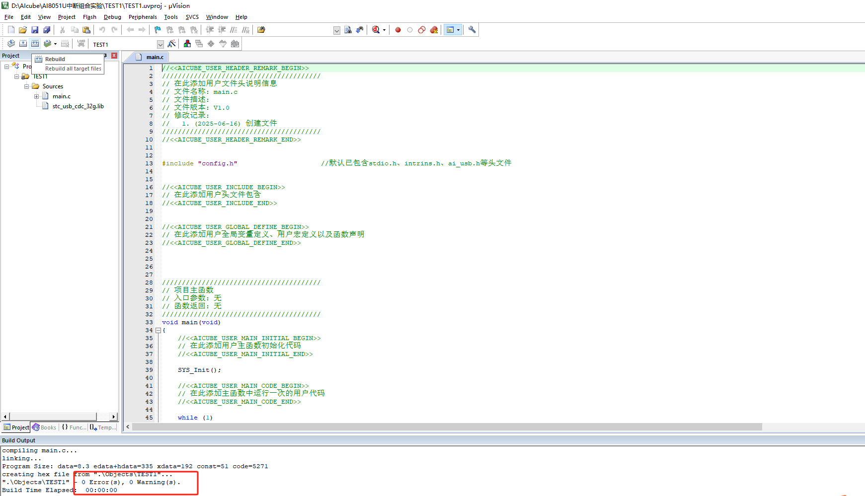
Task: Save the current file
Action: tap(35, 30)
